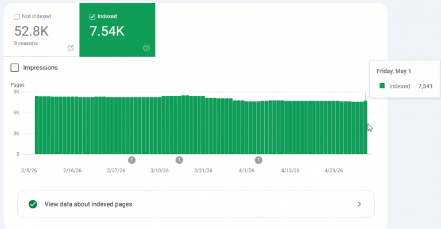Viewport: 441px width, 229px height.
Task: Click green check icon beside View data
Action: 33,204
